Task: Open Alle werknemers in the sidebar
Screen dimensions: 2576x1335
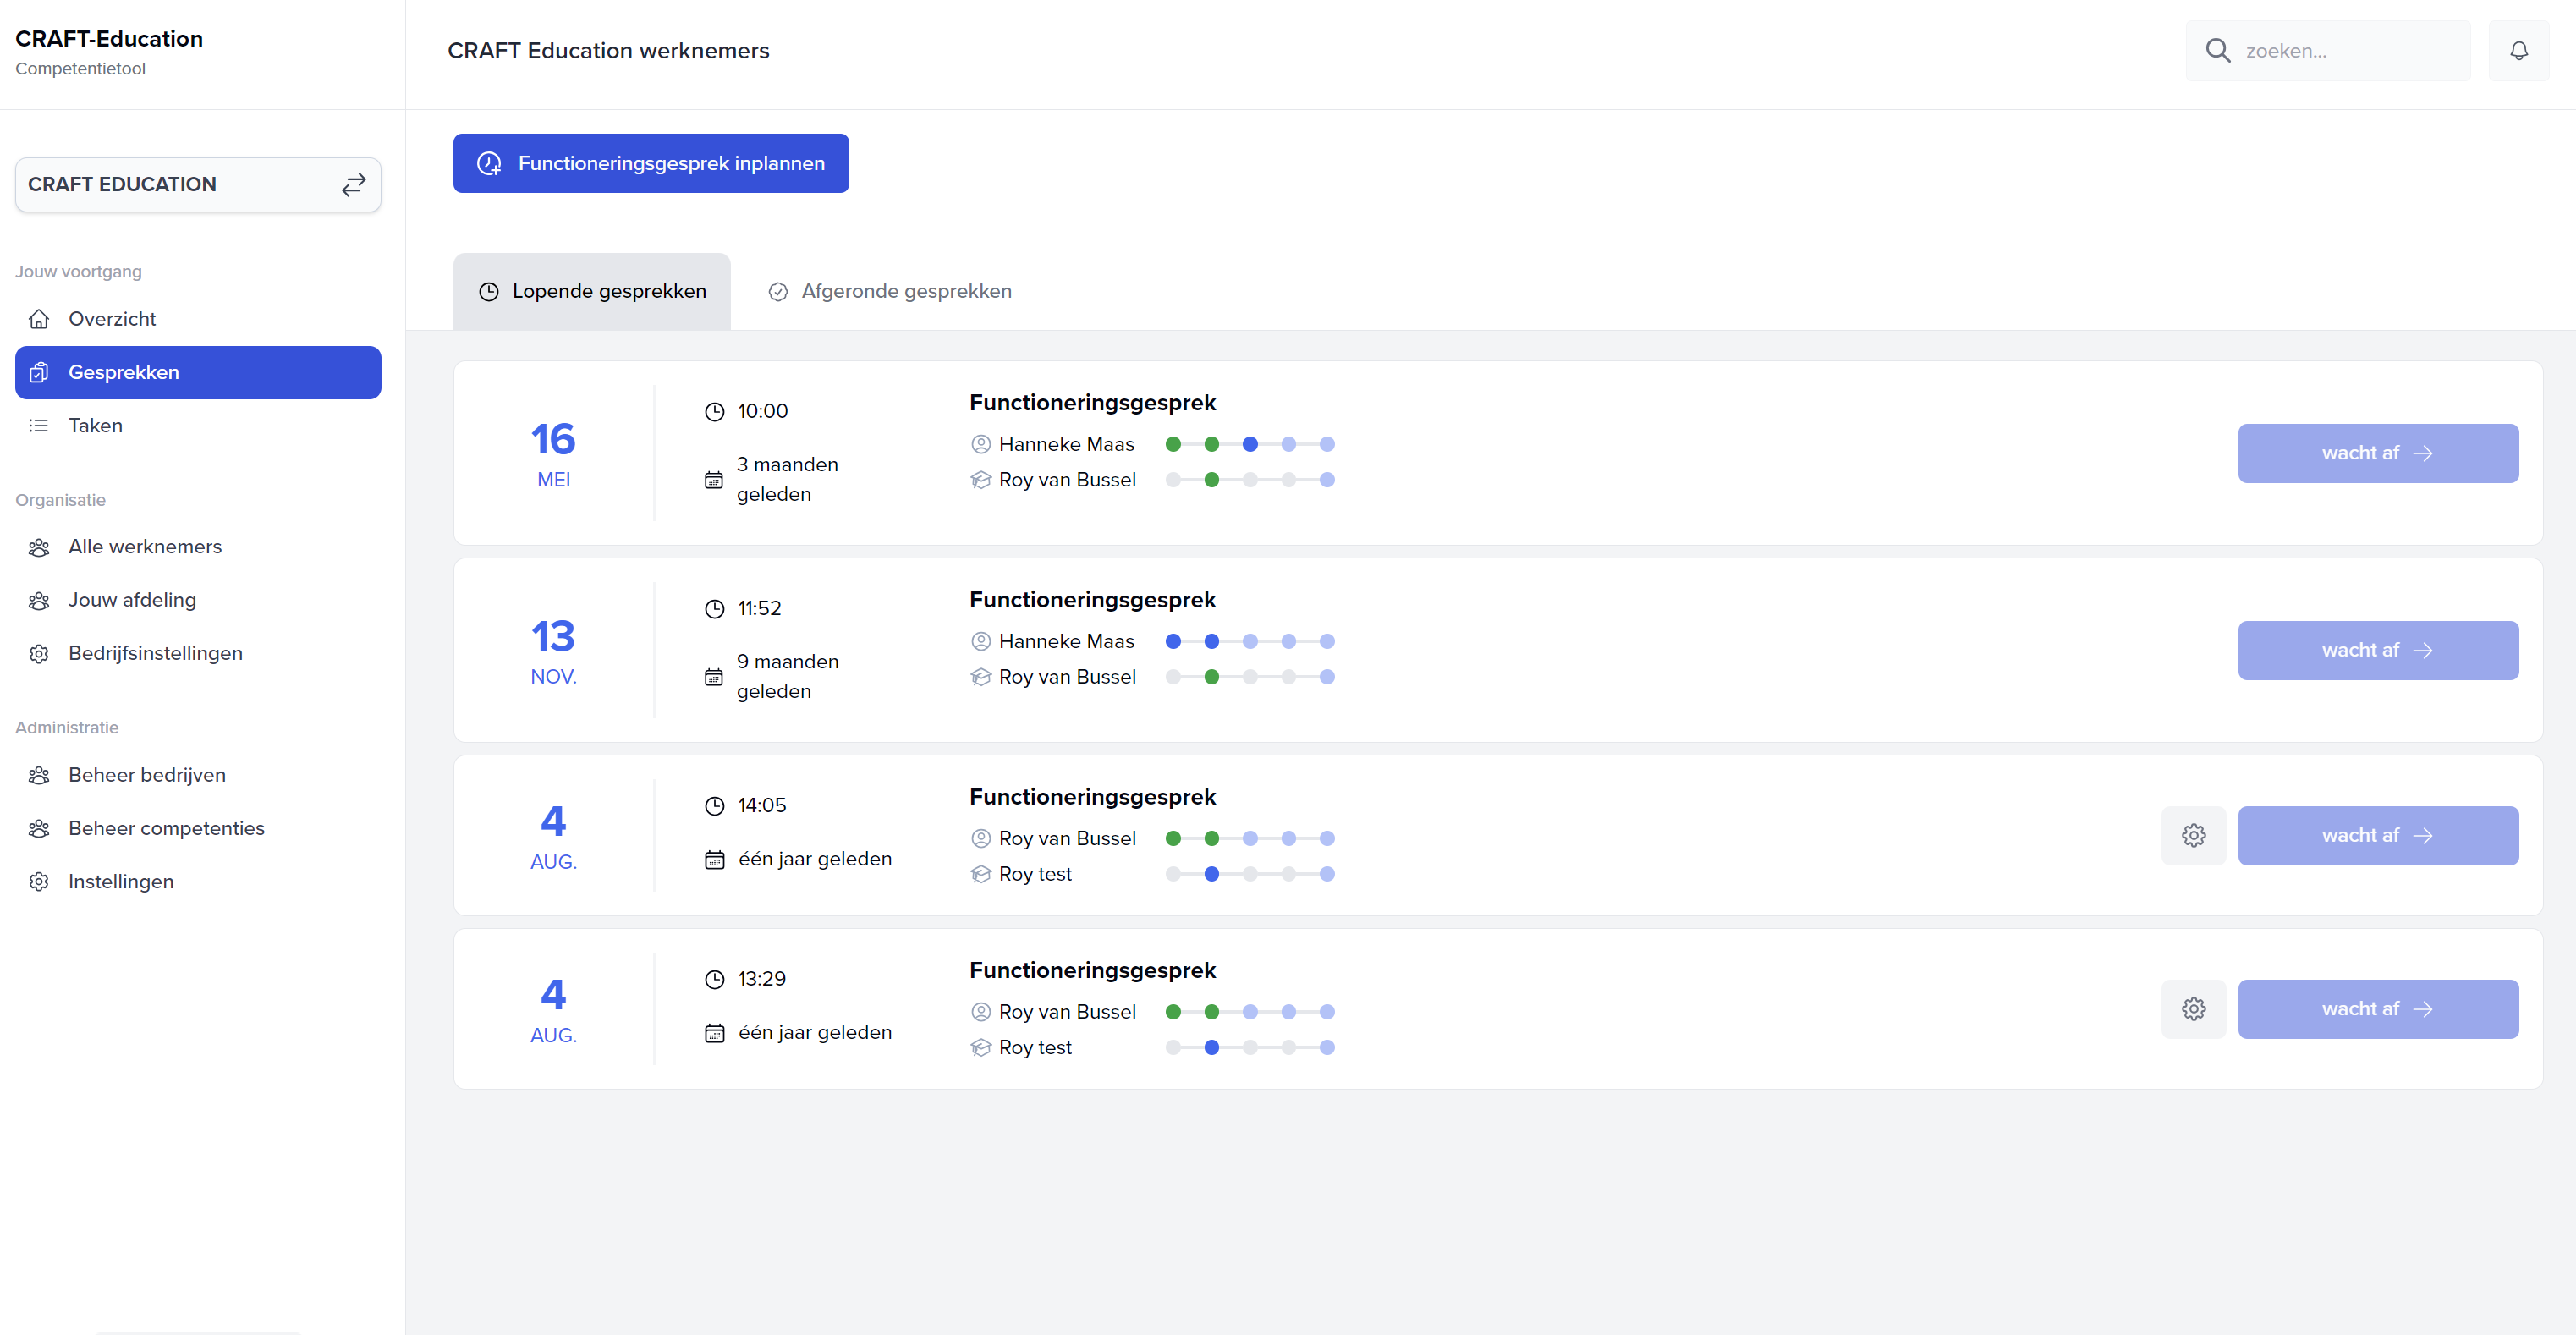Action: pyautogui.click(x=198, y=547)
